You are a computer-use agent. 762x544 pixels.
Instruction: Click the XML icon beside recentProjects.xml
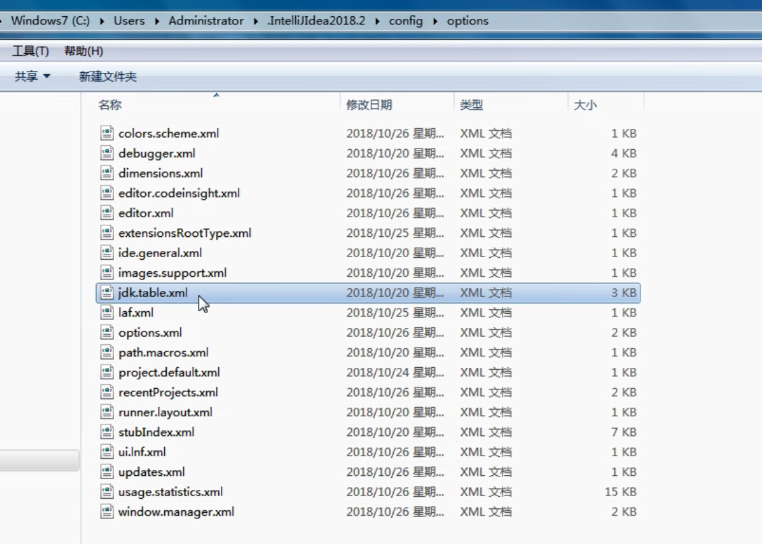click(107, 392)
